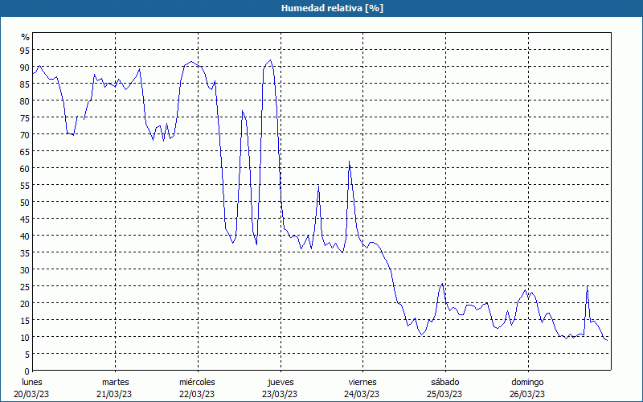Select the 'jueves' day label

[281, 382]
